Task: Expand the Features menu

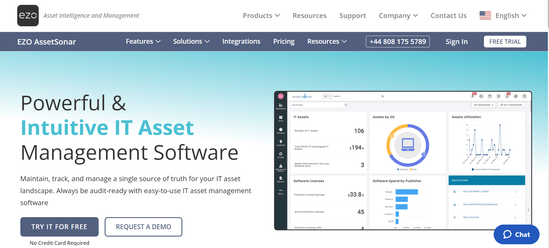Action: 143,41
